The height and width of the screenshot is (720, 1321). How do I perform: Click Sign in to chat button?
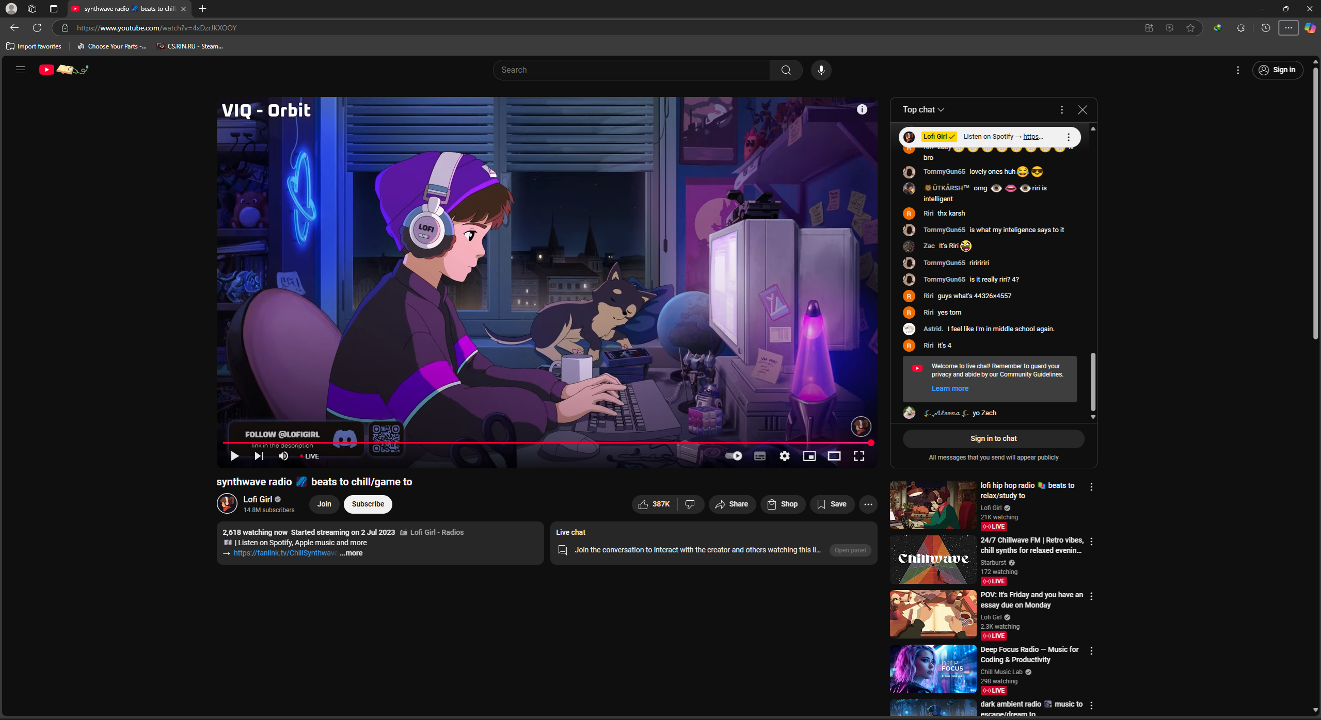pos(993,438)
